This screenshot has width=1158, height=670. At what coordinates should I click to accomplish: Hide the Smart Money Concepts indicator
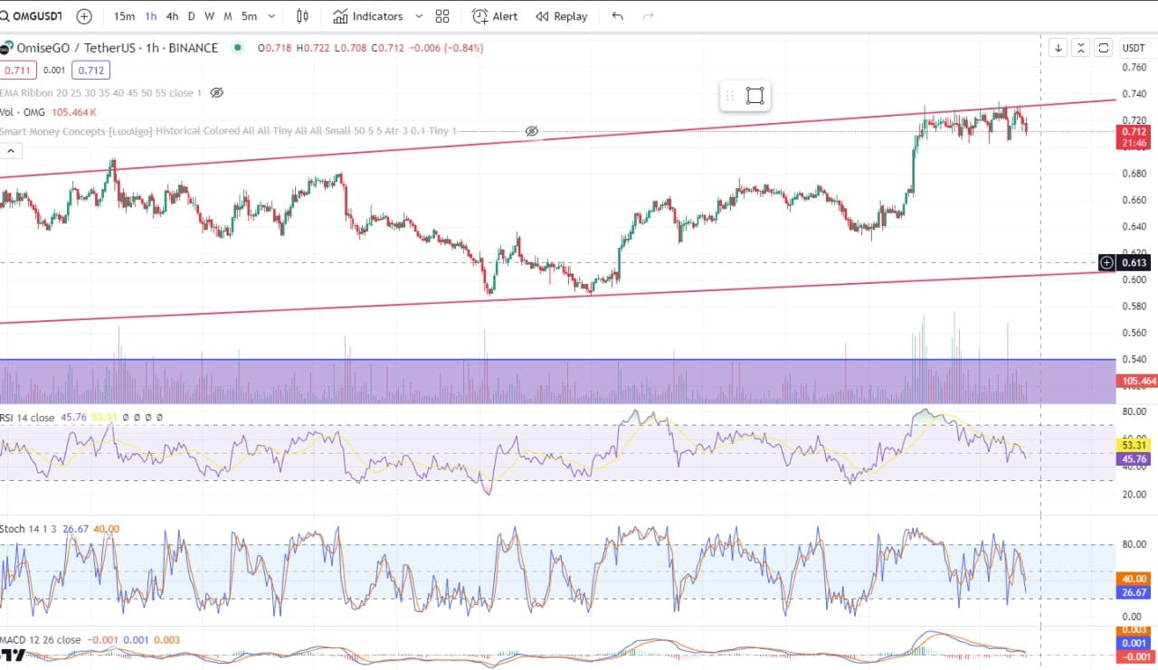tap(532, 130)
